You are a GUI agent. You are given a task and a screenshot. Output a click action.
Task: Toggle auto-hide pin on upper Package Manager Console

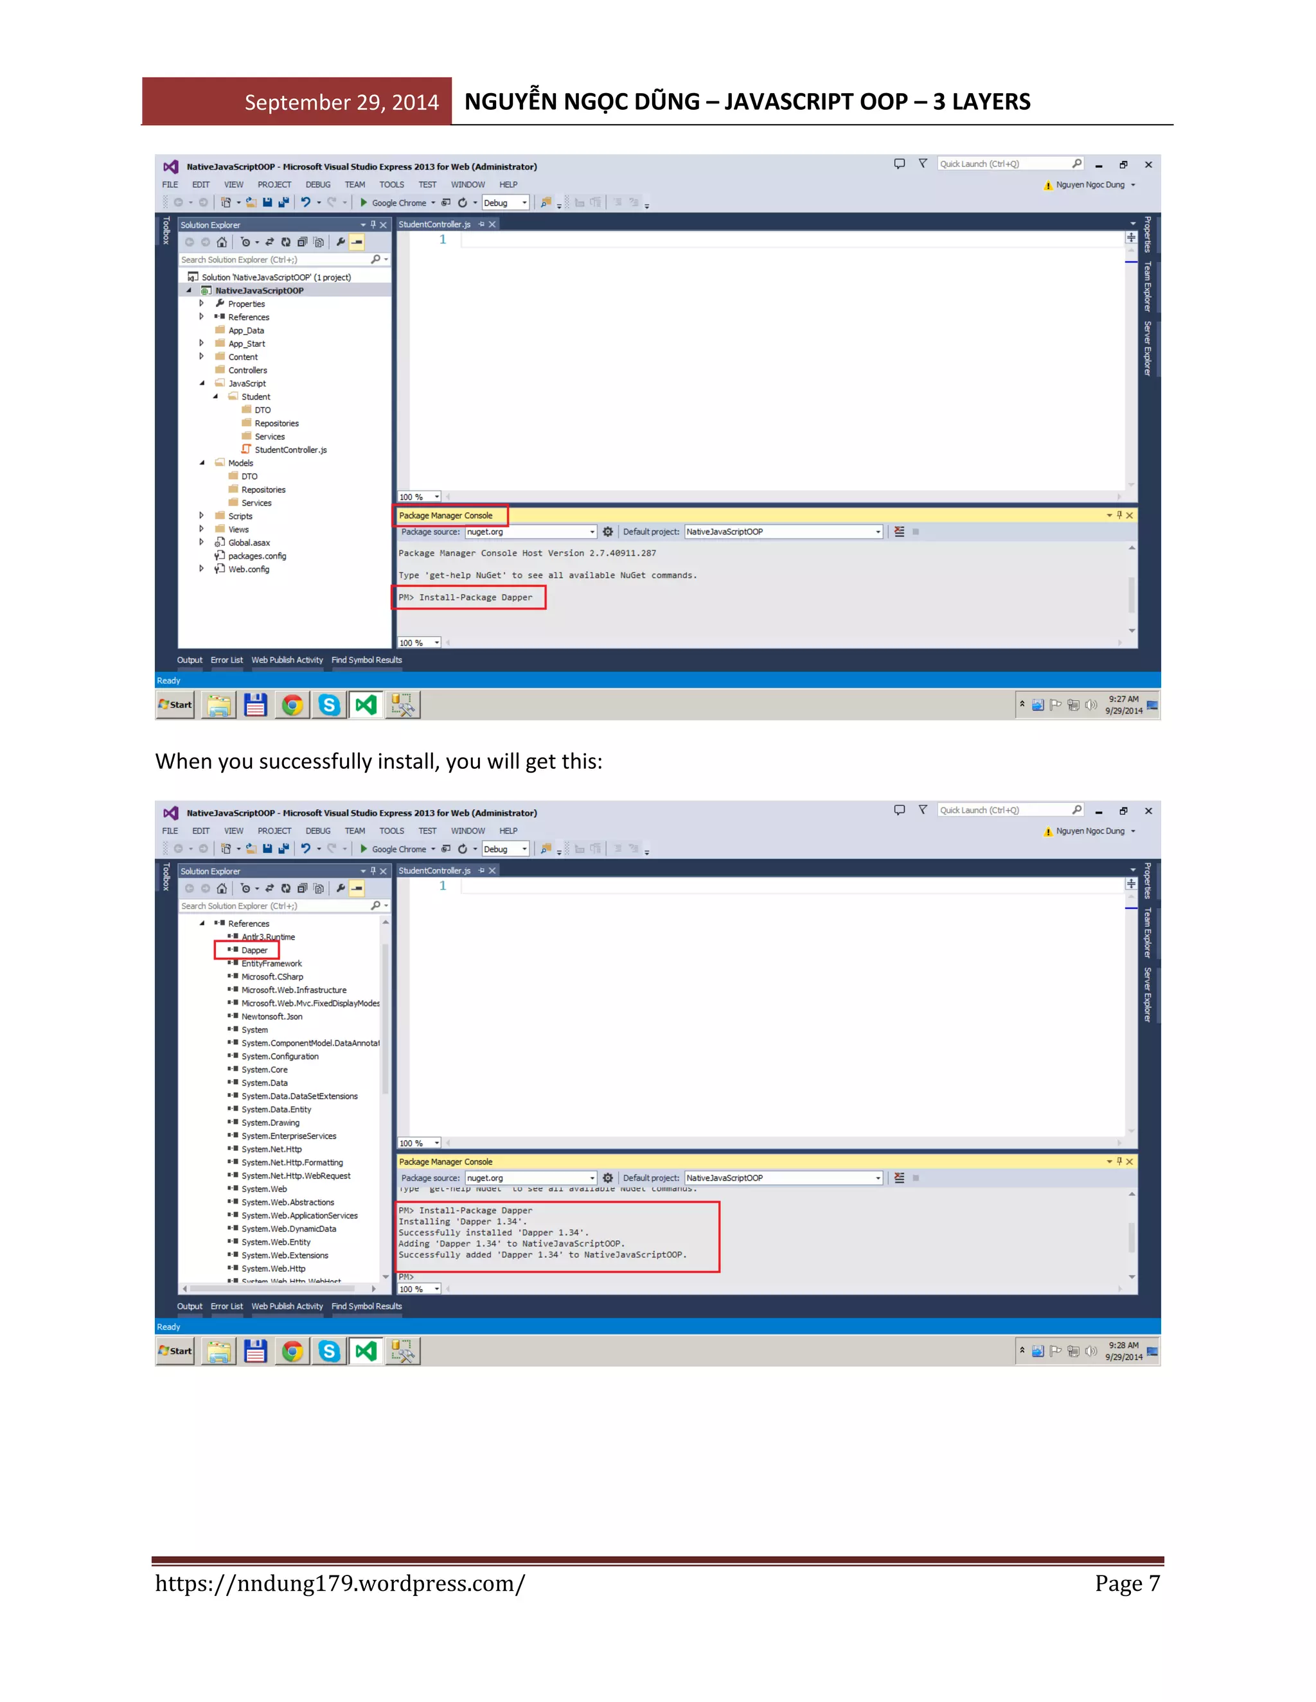pos(1119,515)
